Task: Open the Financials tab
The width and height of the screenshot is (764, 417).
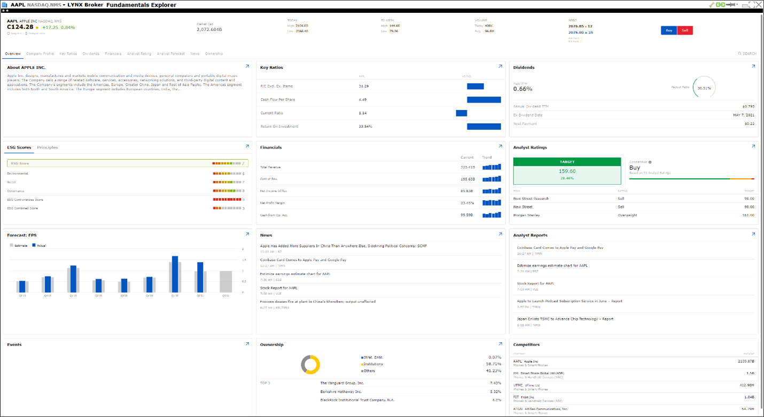Action: pyautogui.click(x=113, y=54)
